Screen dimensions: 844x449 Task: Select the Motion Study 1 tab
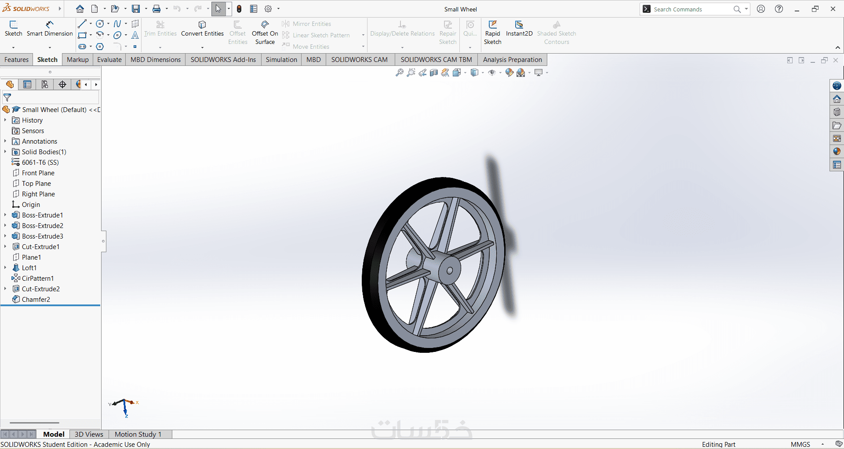coord(138,434)
